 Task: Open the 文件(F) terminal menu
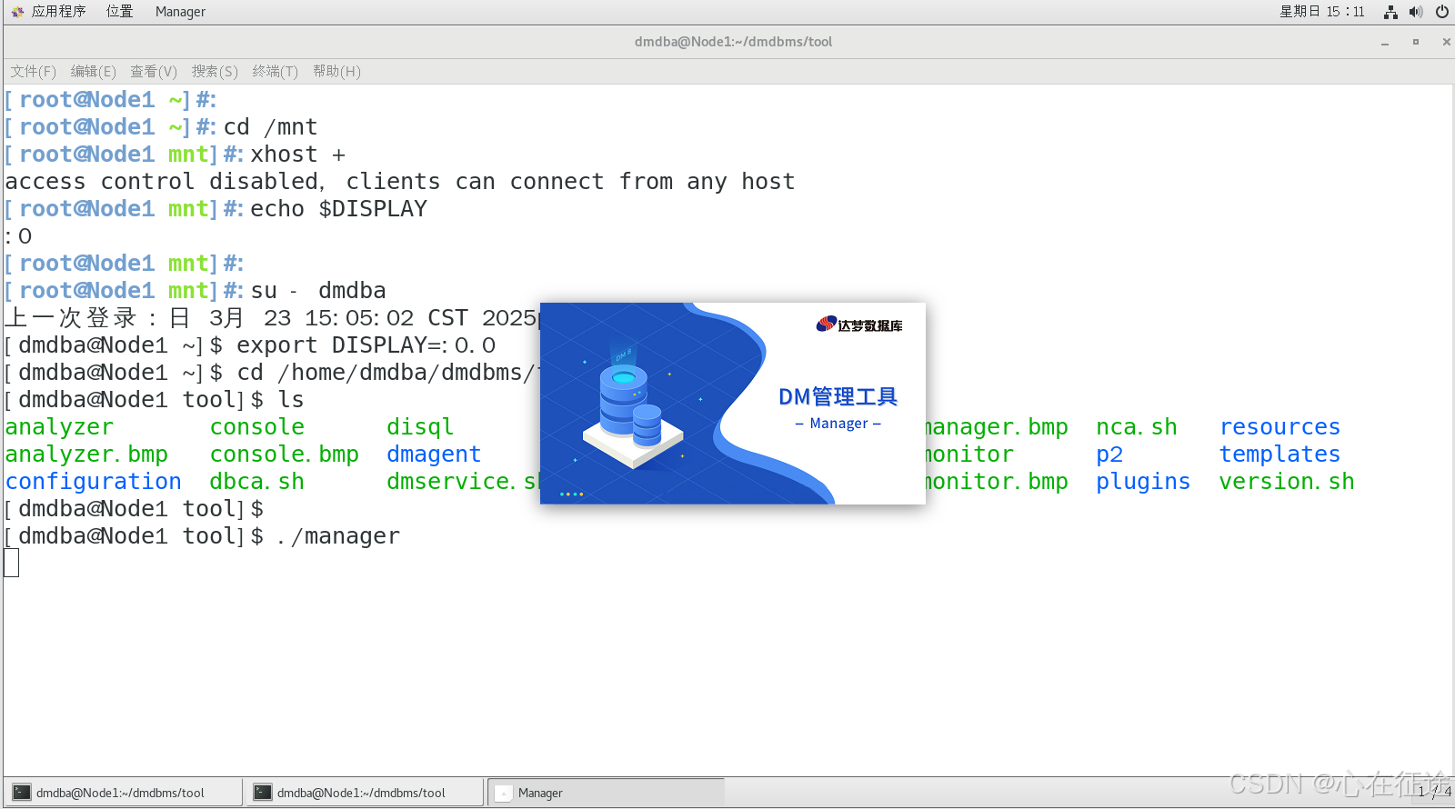click(x=34, y=71)
